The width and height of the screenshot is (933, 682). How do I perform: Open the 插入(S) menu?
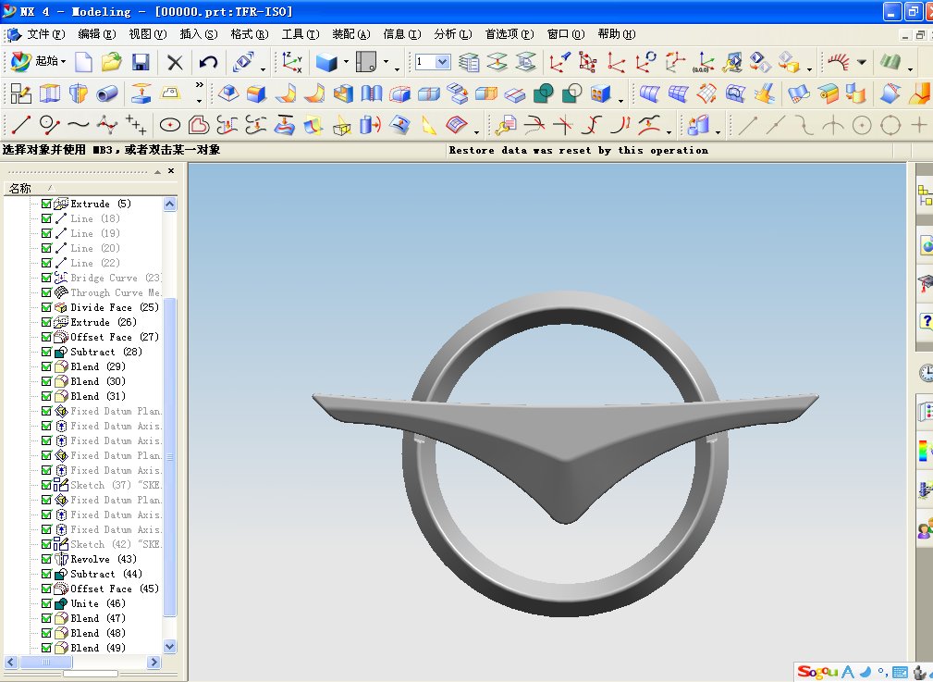(199, 34)
